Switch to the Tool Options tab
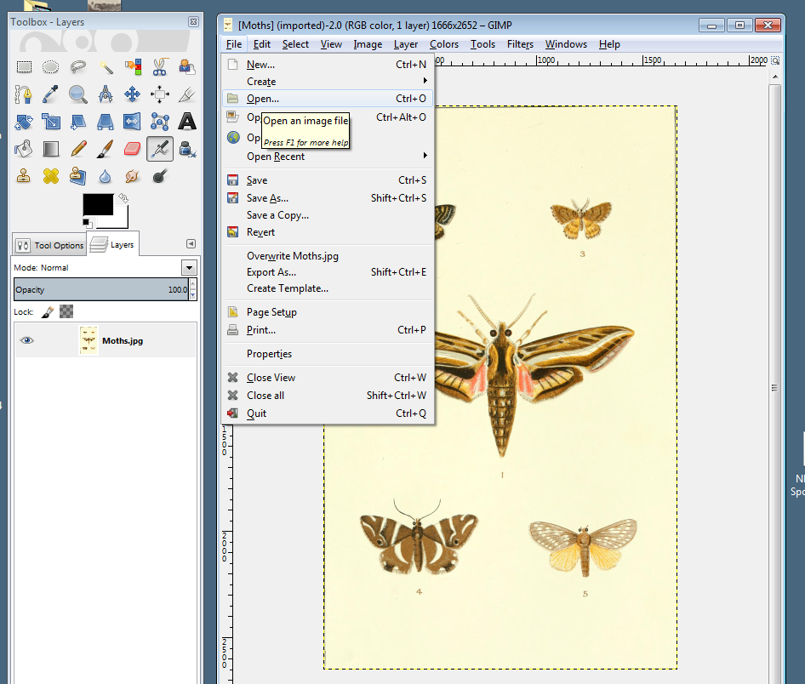 pos(50,246)
